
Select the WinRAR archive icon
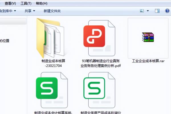(148, 37)
